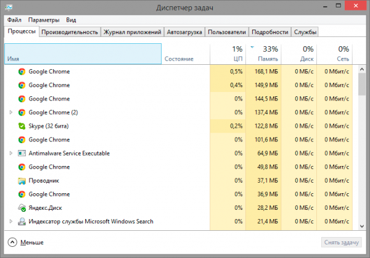This screenshot has height=258, width=370.
Task: Open the Файл menu
Action: 14,20
